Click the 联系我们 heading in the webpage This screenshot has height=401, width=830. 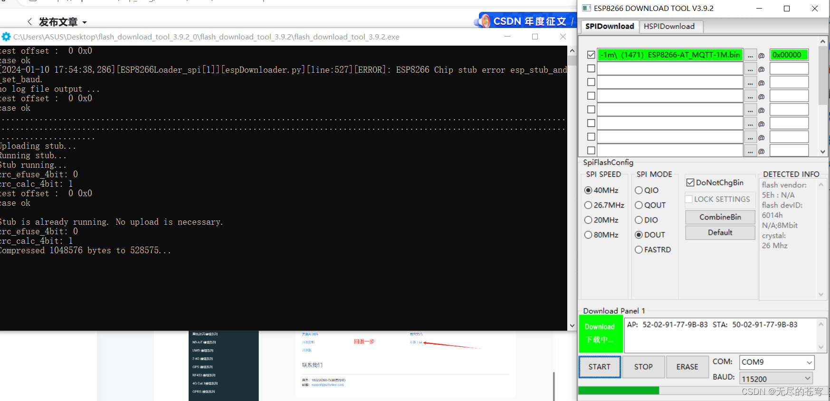point(312,365)
